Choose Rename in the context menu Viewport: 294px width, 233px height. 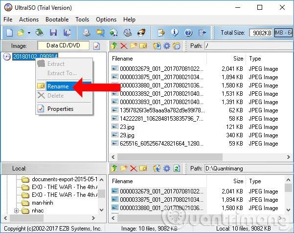[64, 86]
